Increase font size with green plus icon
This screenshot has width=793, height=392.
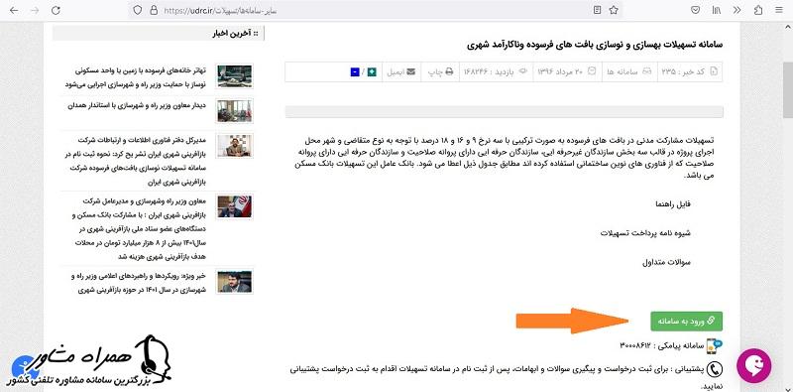[373, 71]
